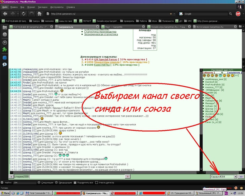This screenshot has height=196, width=245.
Task: Open the downloads sidebar arrow icon
Action: coord(5,42)
